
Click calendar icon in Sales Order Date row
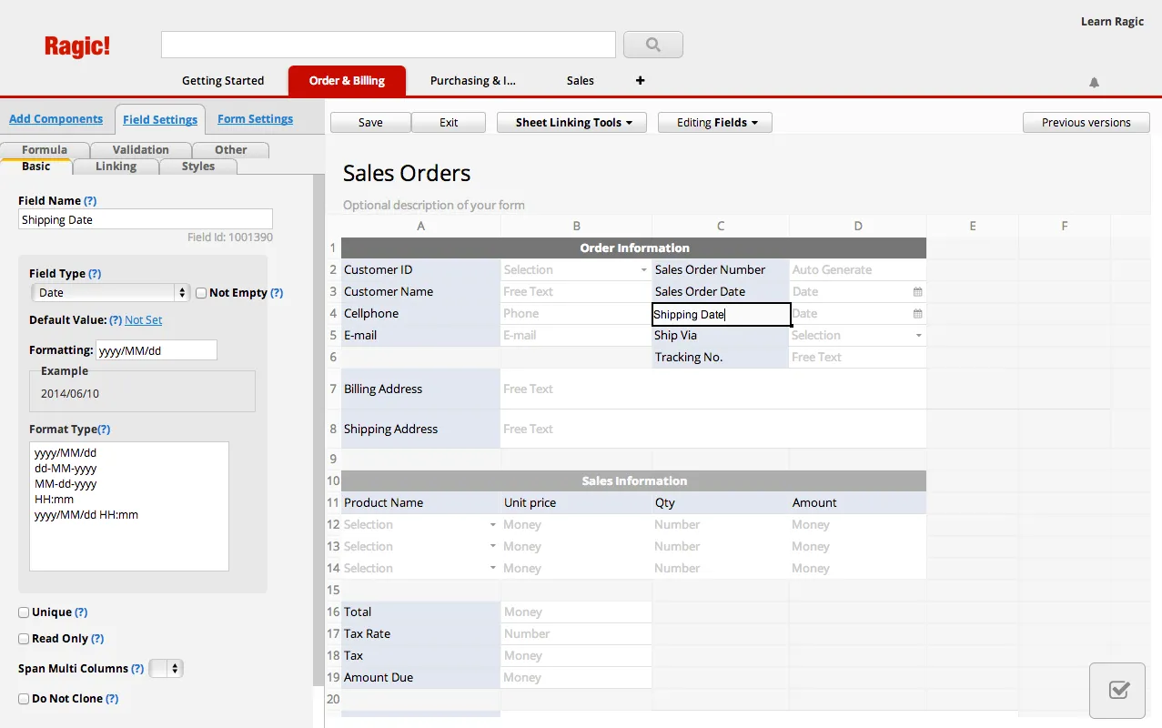click(917, 292)
